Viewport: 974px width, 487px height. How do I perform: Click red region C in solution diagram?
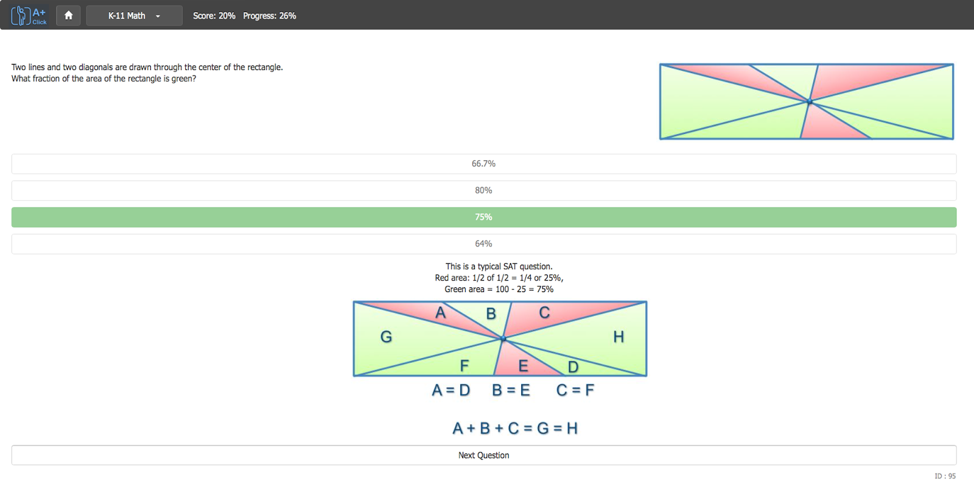[544, 313]
